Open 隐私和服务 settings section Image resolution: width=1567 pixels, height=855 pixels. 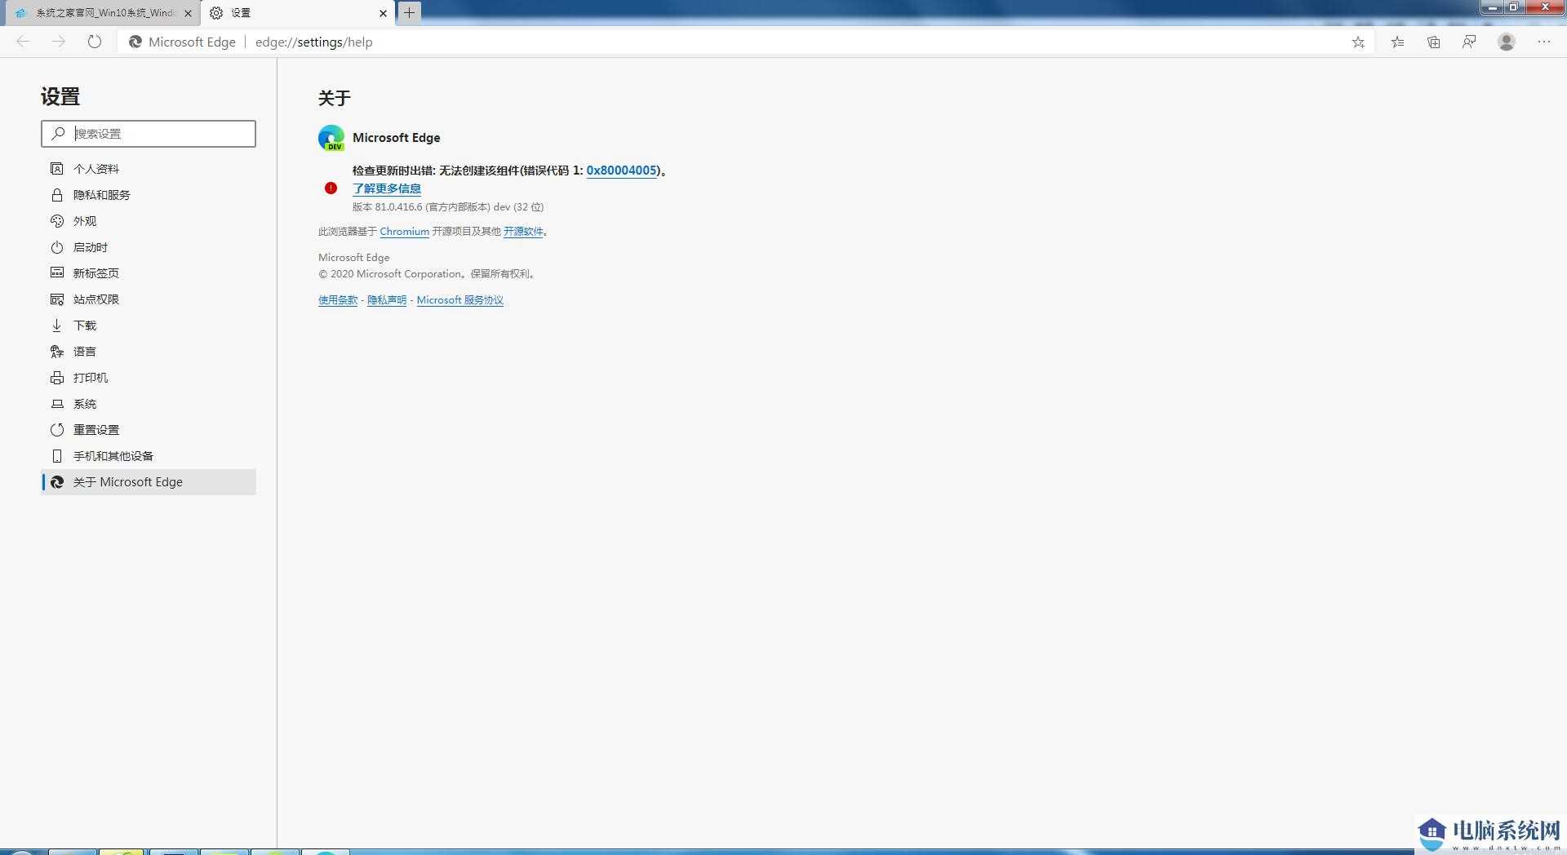pos(149,195)
